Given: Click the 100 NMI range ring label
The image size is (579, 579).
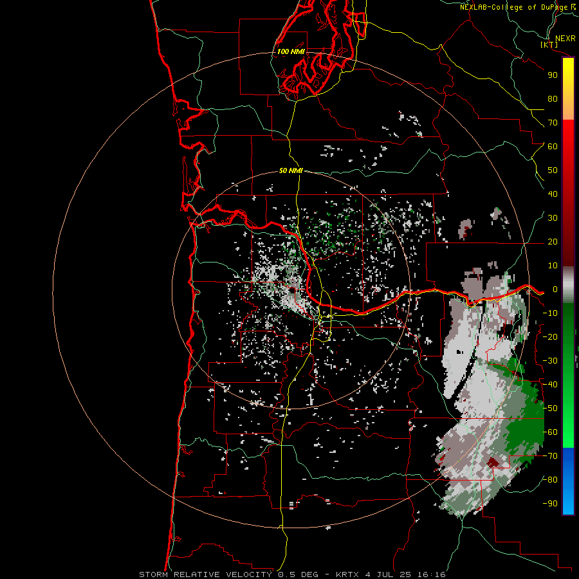Looking at the screenshot, I should tap(291, 51).
